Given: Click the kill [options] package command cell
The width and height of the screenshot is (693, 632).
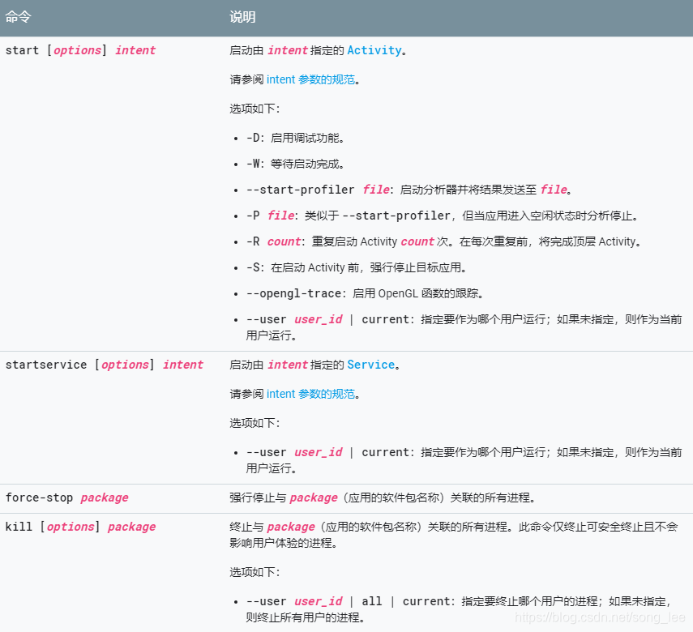Looking at the screenshot, I should tap(80, 527).
